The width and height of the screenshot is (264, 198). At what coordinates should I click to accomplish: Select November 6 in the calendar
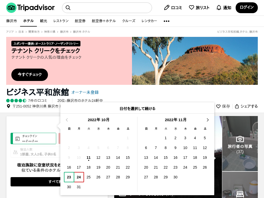(146, 148)
